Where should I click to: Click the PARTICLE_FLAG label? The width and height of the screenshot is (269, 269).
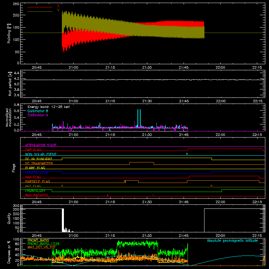(x=38, y=181)
